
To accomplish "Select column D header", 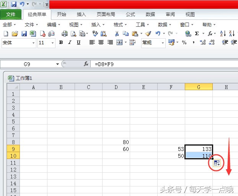I will point(116,87).
